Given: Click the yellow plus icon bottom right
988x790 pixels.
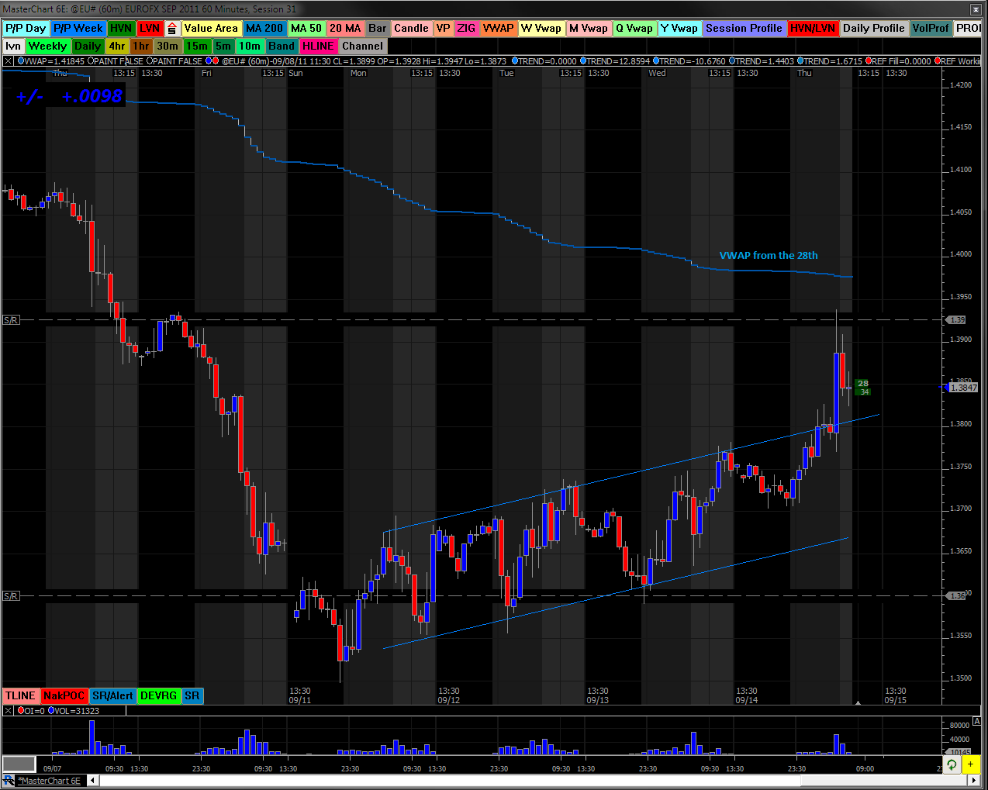Looking at the screenshot, I should coord(970,764).
